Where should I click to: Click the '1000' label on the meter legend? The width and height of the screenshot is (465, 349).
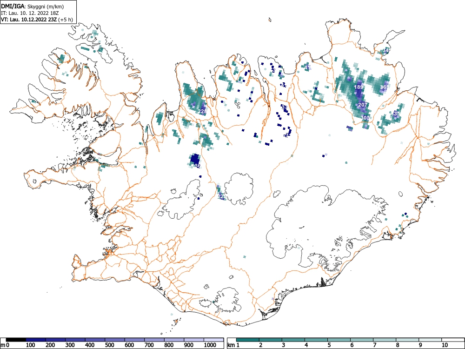coord(210,345)
